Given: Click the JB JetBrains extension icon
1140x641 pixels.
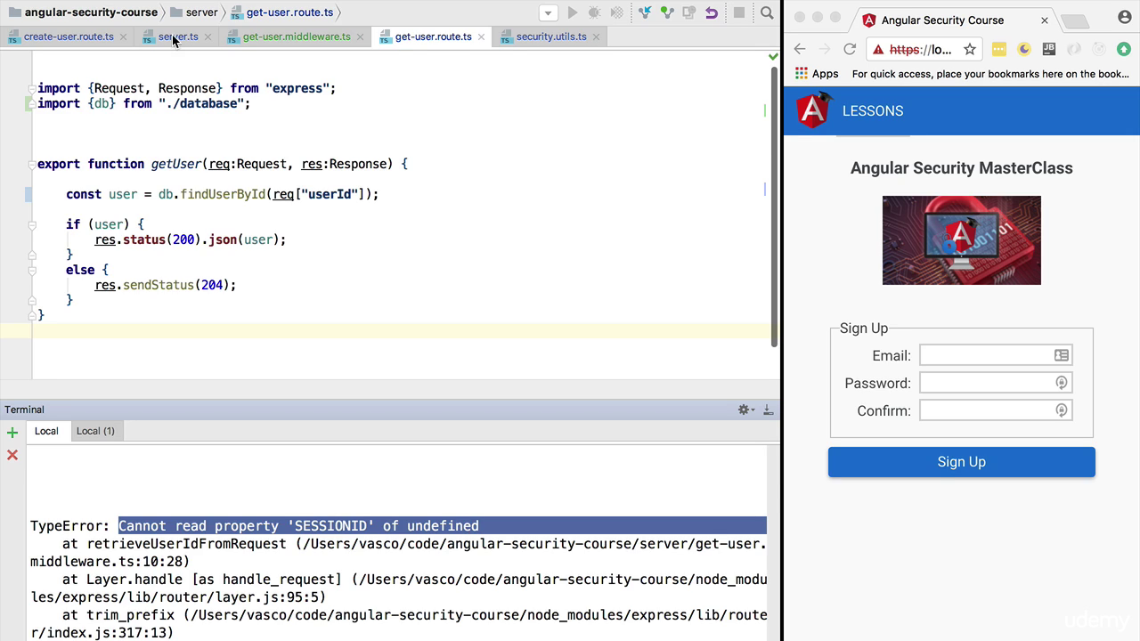Looking at the screenshot, I should (1049, 50).
